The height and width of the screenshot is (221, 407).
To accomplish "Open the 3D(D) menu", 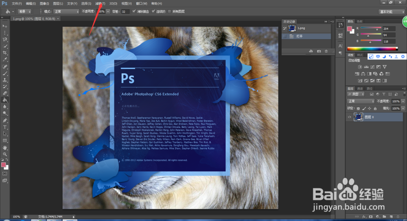I will tap(113, 4).
